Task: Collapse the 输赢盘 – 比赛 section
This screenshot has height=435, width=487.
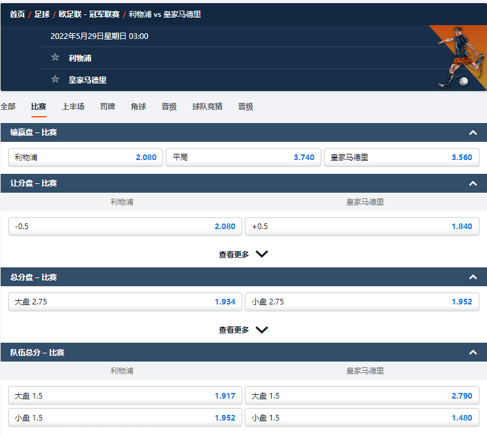Action: 473,132
